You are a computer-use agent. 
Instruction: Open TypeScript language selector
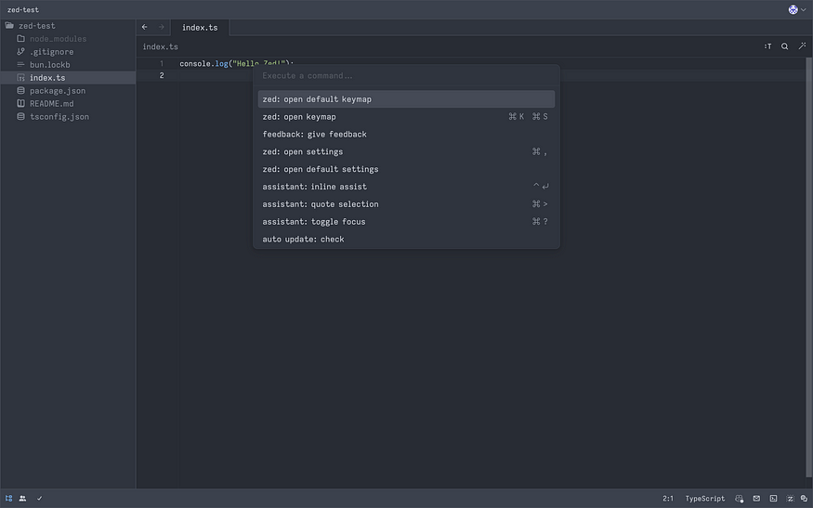coord(704,498)
